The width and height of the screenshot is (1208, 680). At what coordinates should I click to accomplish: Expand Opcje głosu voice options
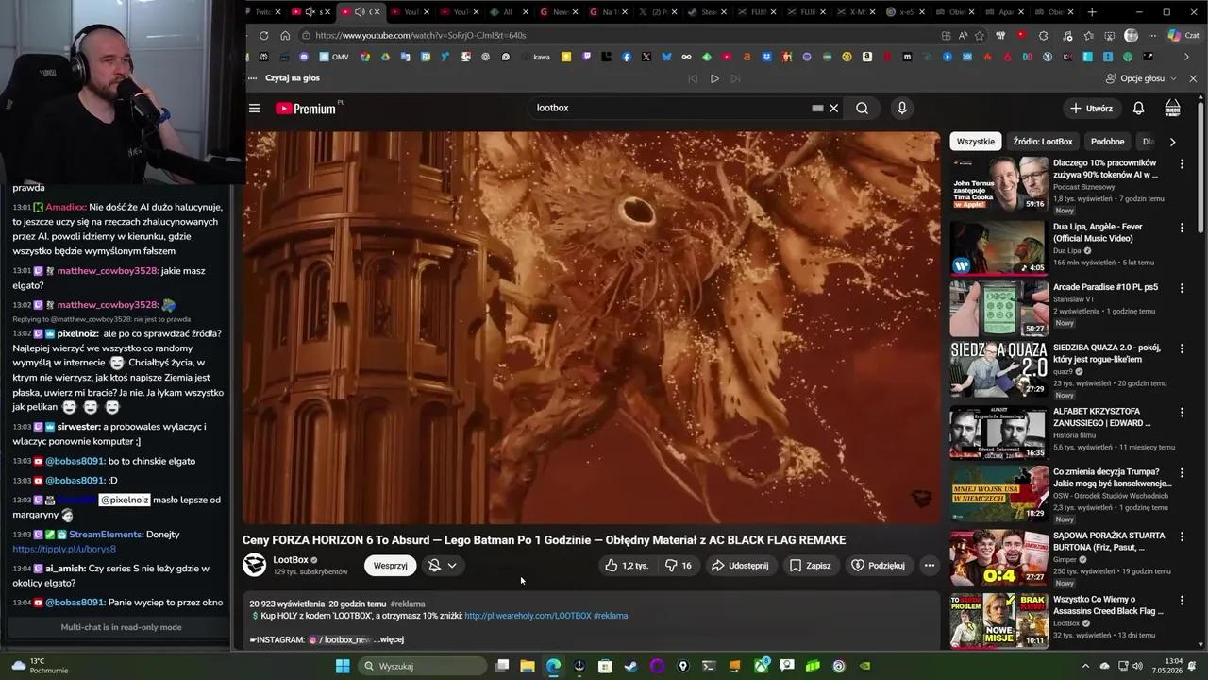point(1141,78)
